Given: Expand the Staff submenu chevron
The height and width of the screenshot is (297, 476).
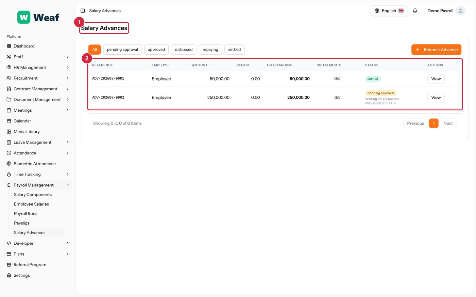Looking at the screenshot, I should [x=68, y=57].
